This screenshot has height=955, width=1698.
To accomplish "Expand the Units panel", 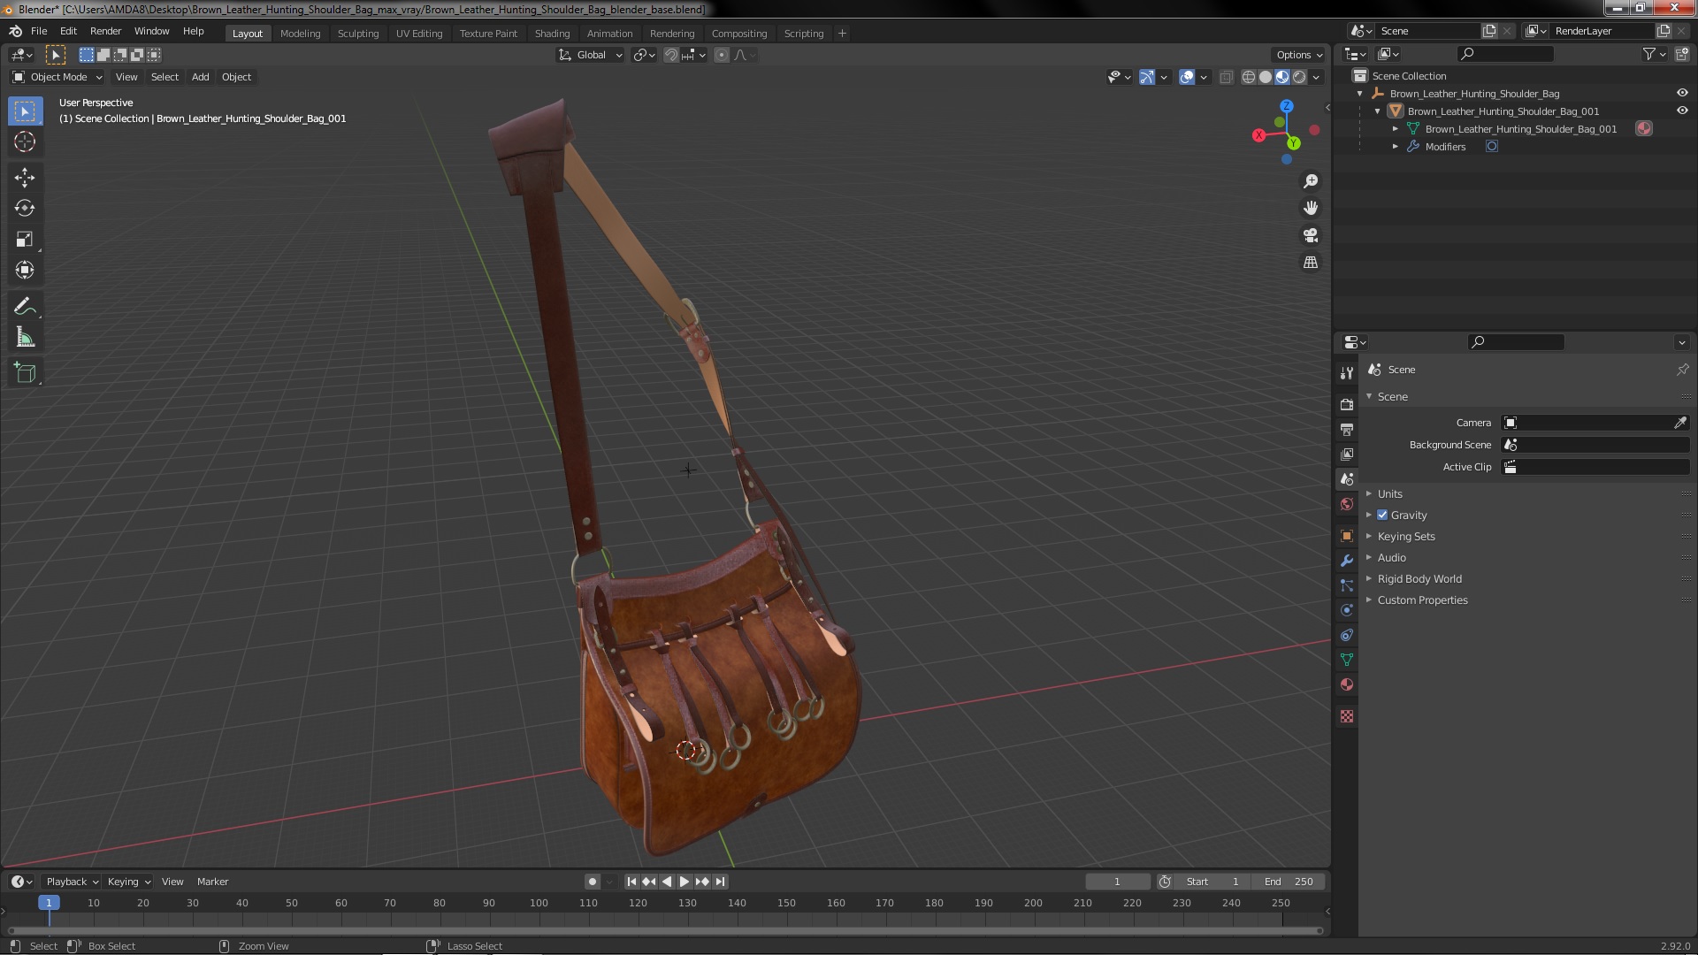I will click(x=1389, y=493).
